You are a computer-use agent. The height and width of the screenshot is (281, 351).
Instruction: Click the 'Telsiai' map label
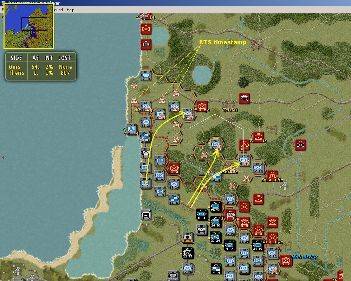(230, 110)
